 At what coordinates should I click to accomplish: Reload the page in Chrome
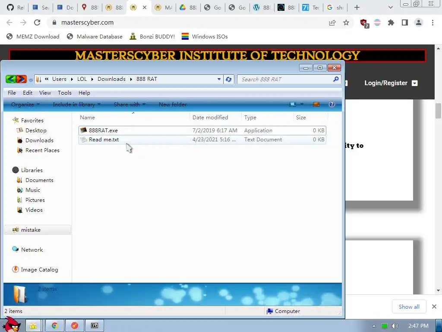click(37, 22)
